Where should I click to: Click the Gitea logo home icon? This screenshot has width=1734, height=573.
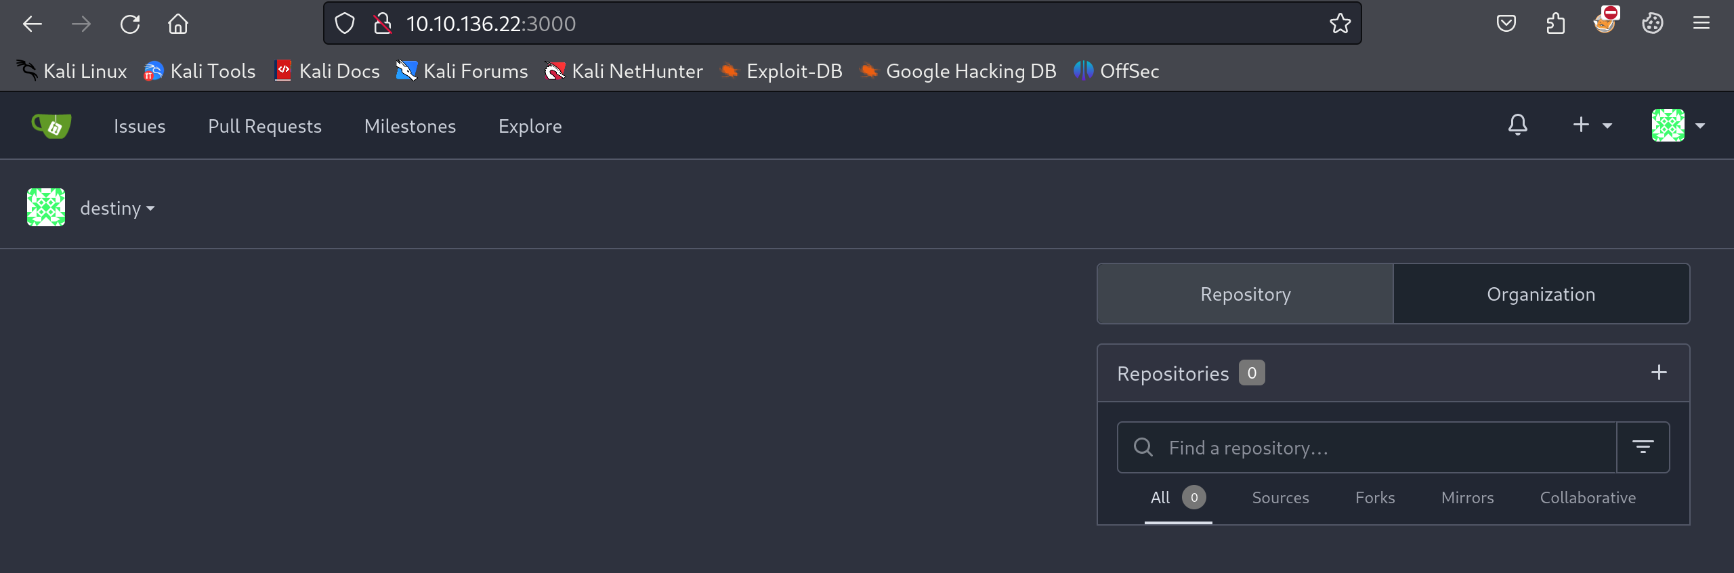51,126
